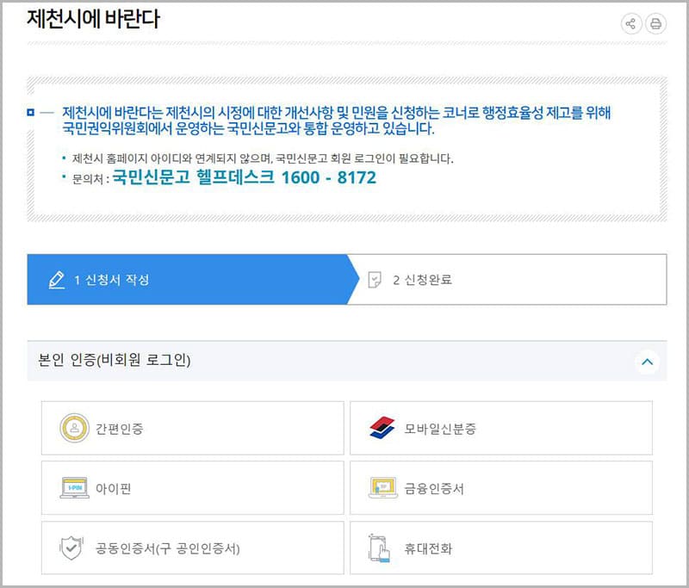Click the shield icon for 공동인증서
This screenshot has width=689, height=588.
point(71,548)
